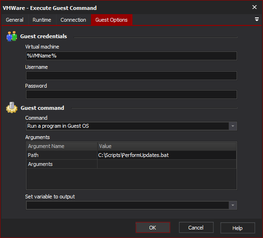Edit the C:\Scripts\PerformUpdates.bat value cell
The width and height of the screenshot is (263, 238).
tap(167, 155)
